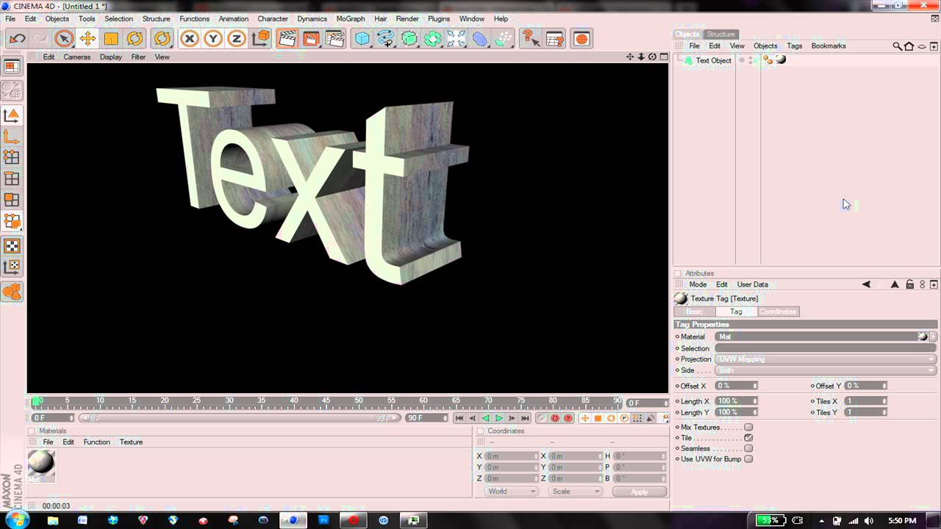Viewport: 941px width, 529px height.
Task: Click Play Forwards in the timeline
Action: coord(499,418)
